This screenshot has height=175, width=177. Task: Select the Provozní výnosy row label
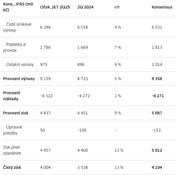pyautogui.click(x=19, y=78)
